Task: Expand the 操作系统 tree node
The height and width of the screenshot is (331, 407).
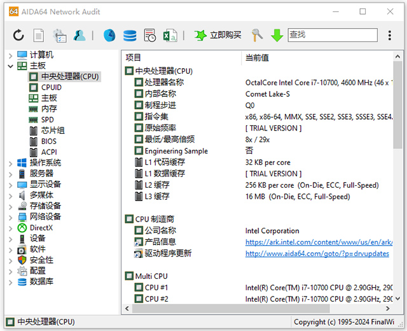Action: [10, 164]
